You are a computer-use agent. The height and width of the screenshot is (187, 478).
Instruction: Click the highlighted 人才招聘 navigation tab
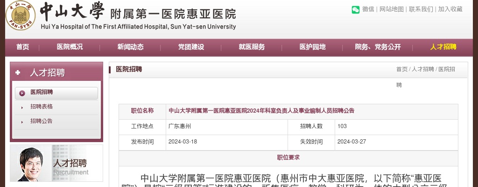pos(443,47)
